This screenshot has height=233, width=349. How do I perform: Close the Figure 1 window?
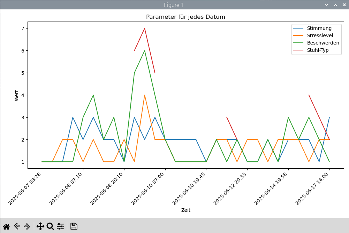coord(344,5)
